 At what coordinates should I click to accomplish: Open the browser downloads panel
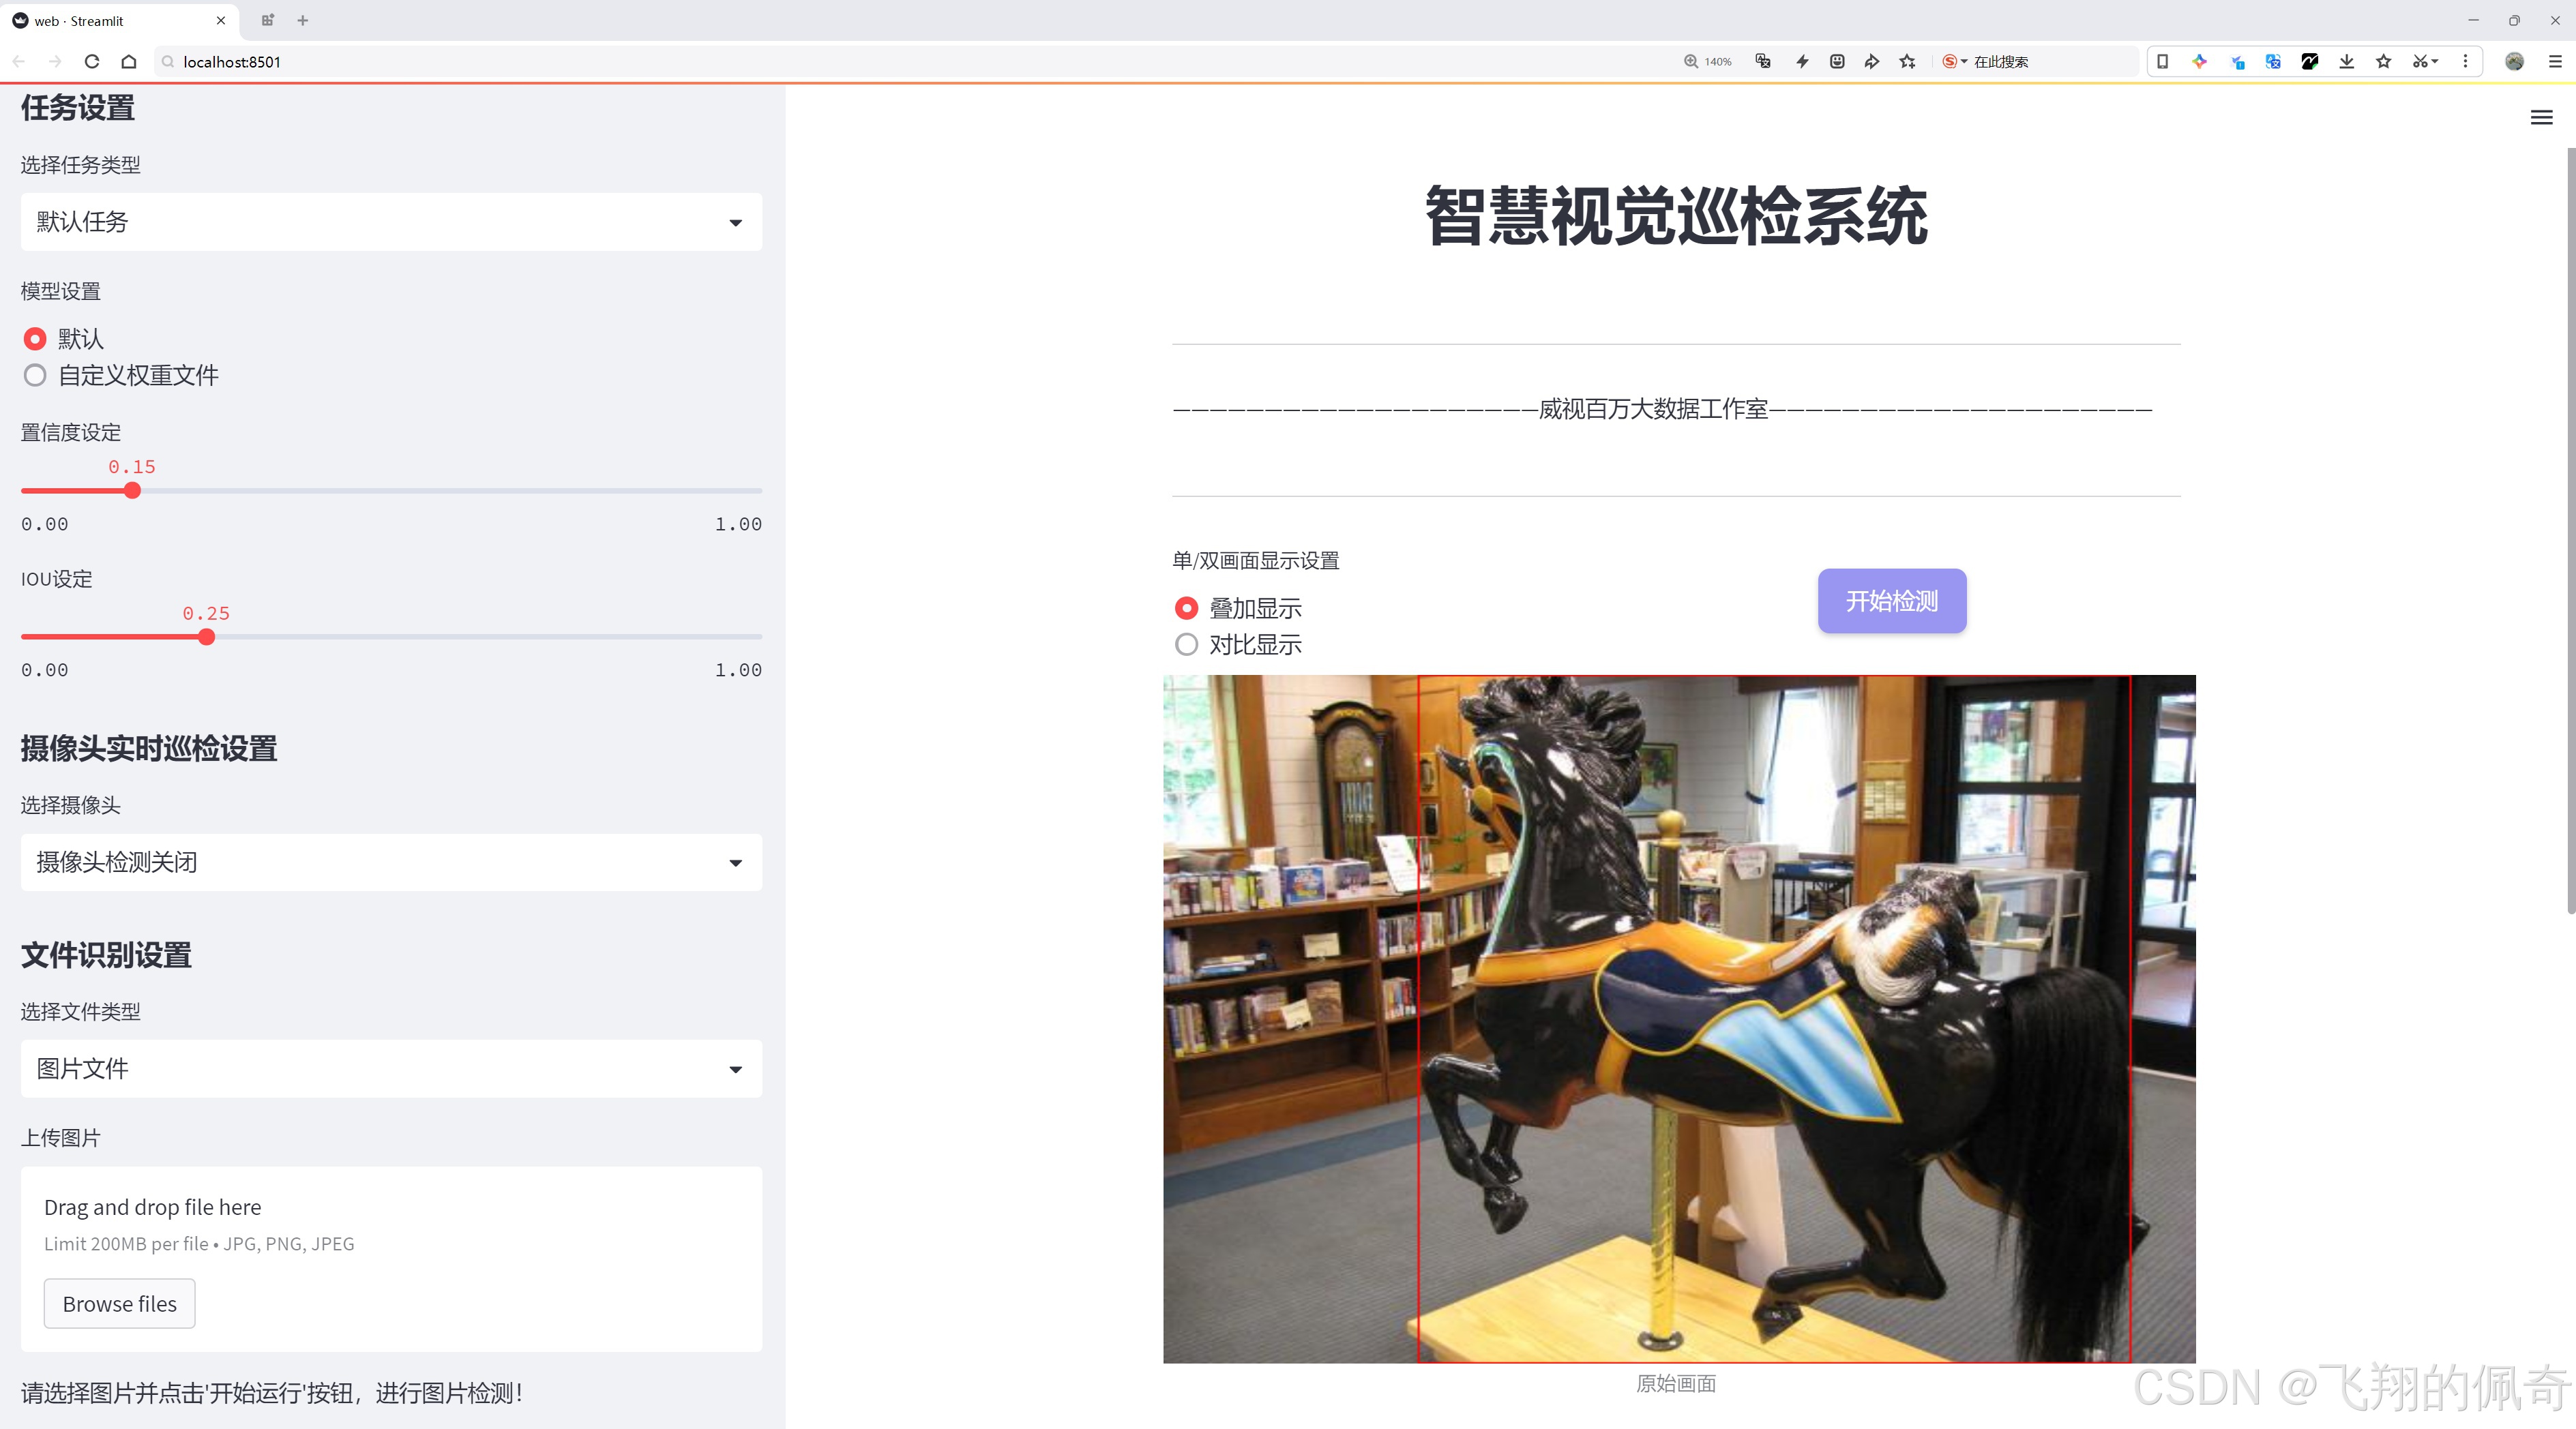tap(2347, 61)
